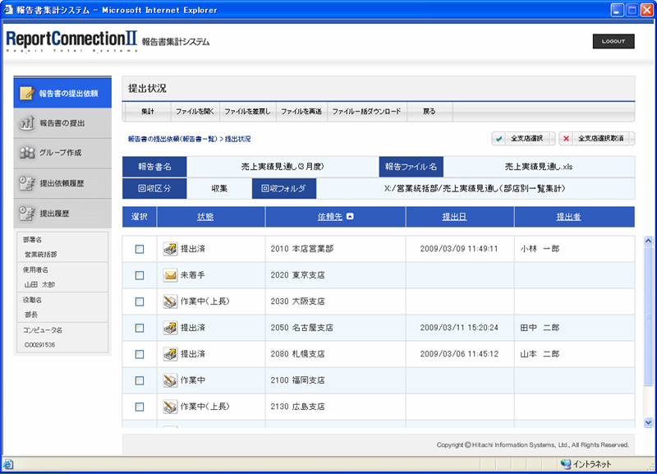This screenshot has width=657, height=474.
Task: Click the red X icon on 全支店選択取消
Action: coord(566,139)
